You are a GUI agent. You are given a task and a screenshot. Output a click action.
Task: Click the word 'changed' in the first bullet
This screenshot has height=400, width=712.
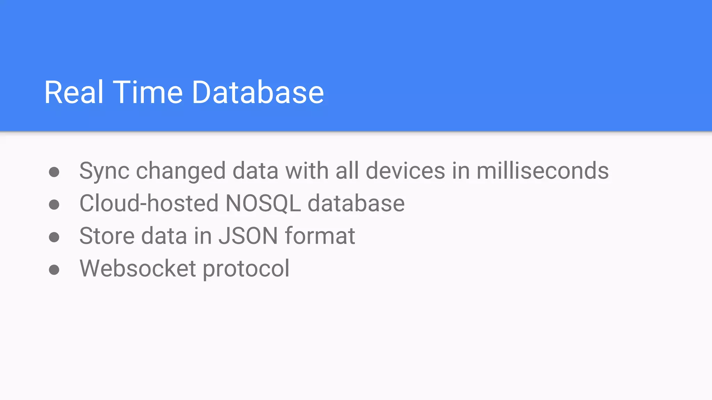pyautogui.click(x=181, y=172)
